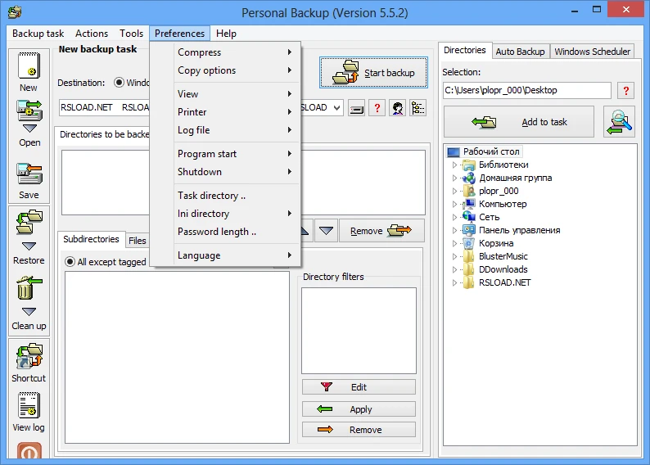Click the Save task icon
The width and height of the screenshot is (650, 465).
point(29,176)
